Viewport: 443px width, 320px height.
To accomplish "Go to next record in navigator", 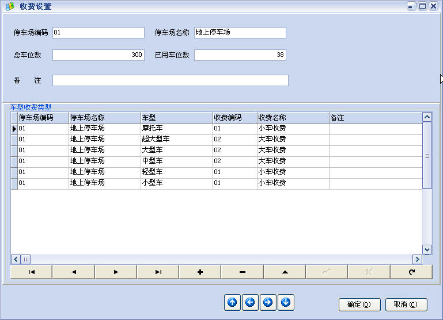I will click(116, 272).
